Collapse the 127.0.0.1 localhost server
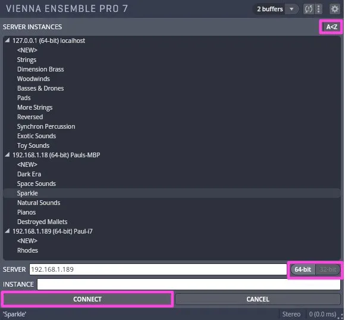The width and height of the screenshot is (345, 320). (x=7, y=41)
